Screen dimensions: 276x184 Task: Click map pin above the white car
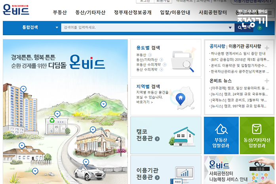(86, 162)
